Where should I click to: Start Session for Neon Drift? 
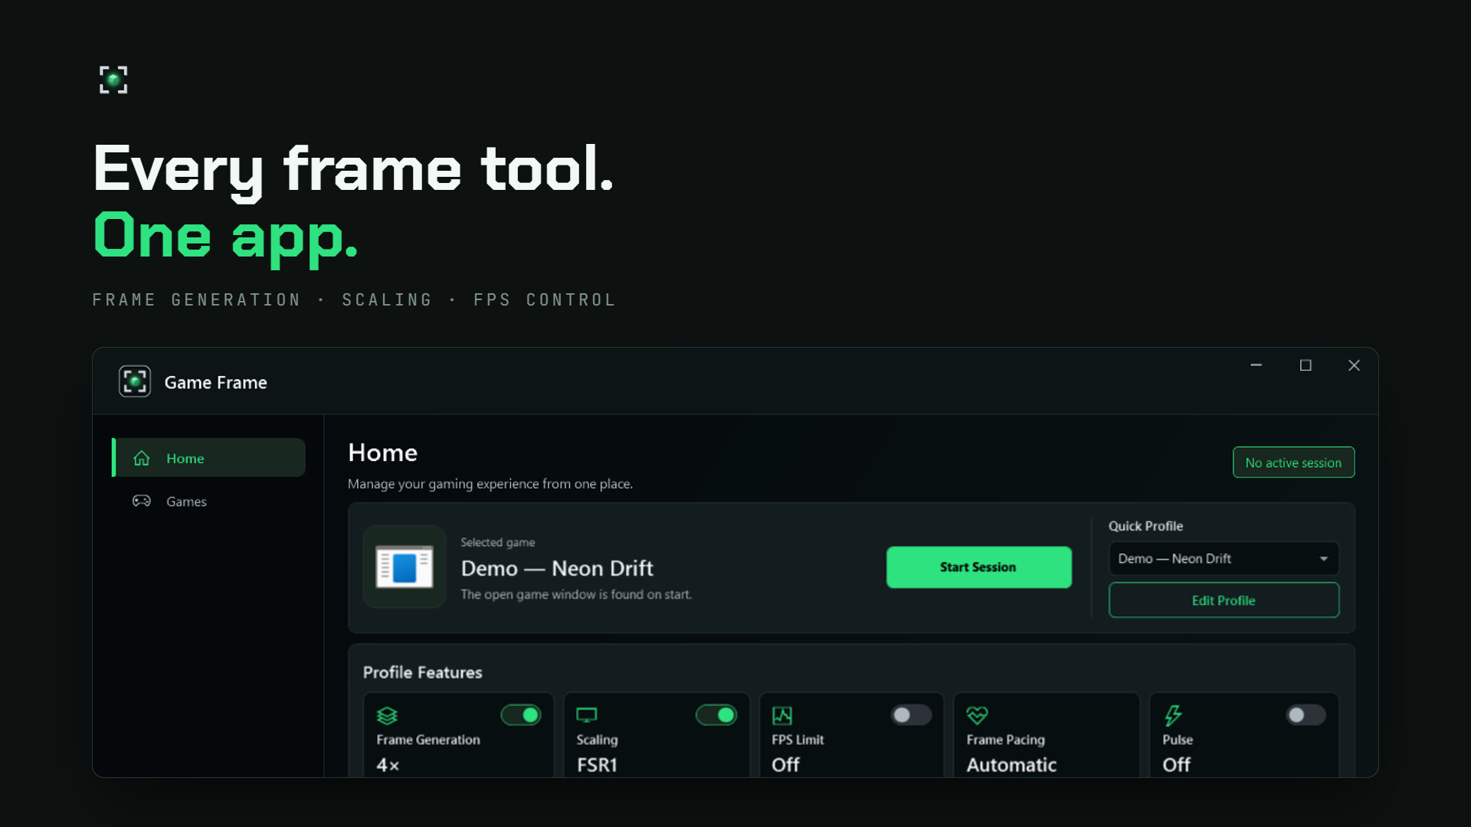[x=978, y=567]
